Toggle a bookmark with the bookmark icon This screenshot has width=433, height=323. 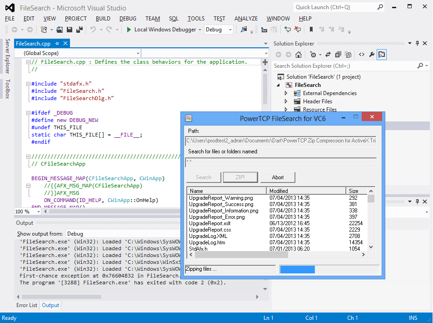pyautogui.click(x=311, y=29)
